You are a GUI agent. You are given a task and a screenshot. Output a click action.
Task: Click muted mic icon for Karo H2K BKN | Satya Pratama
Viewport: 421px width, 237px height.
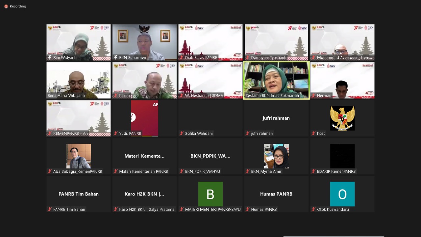tap(116, 209)
